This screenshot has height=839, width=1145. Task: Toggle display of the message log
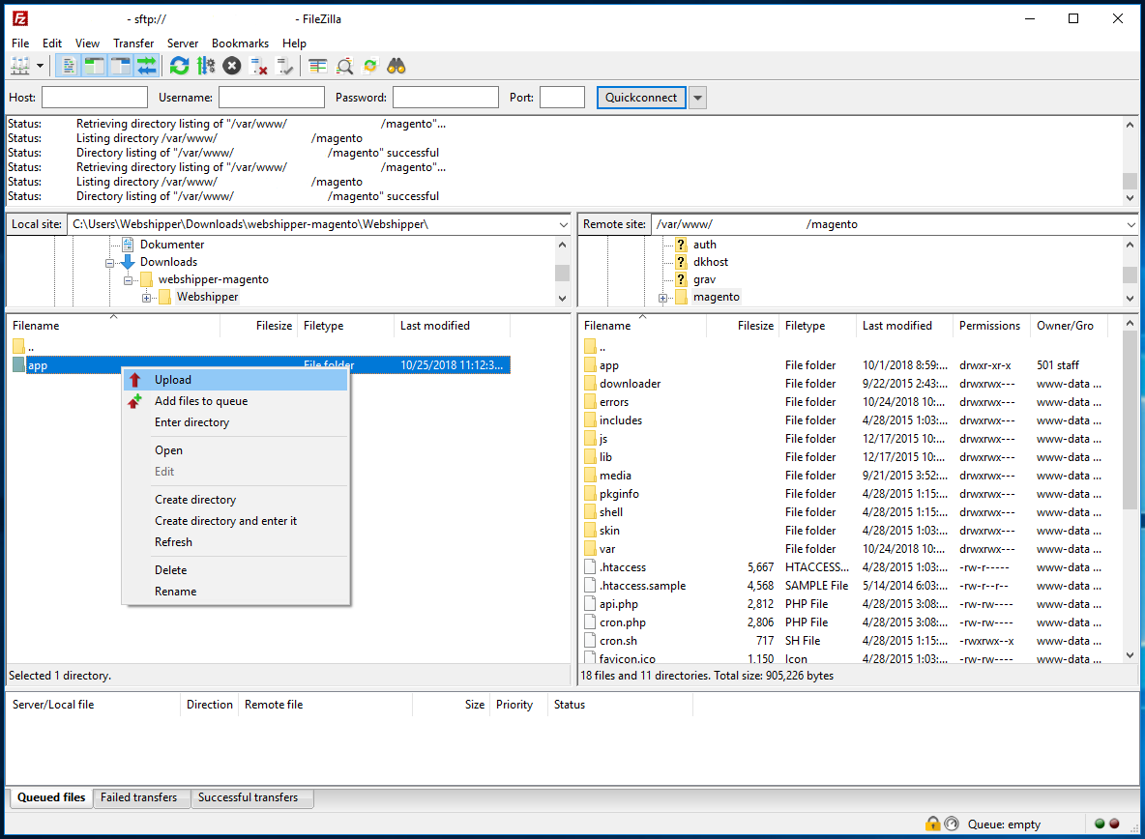(x=68, y=65)
